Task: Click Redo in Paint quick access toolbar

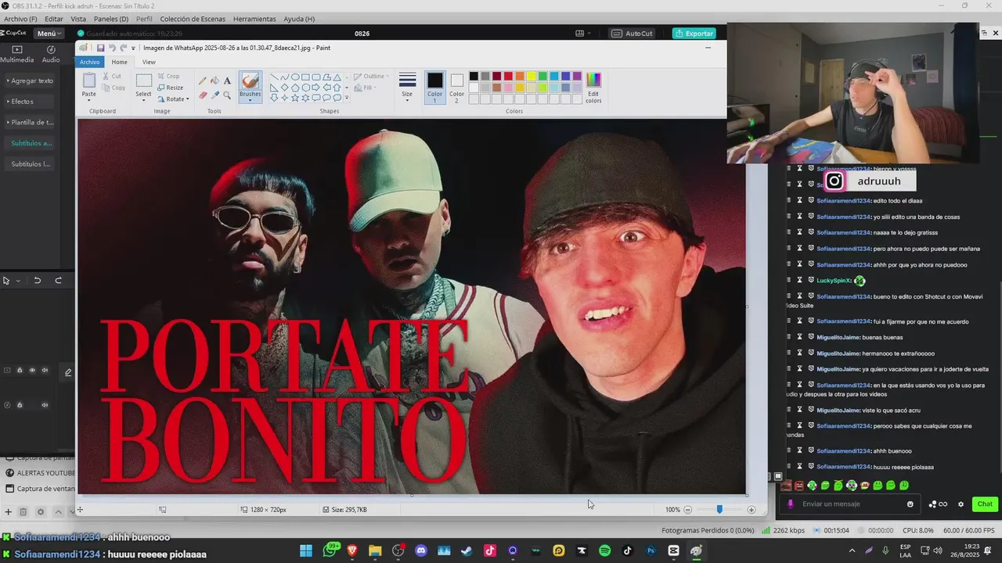Action: click(123, 48)
